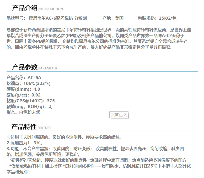Click the 添加量为1--3% line

pos(25,143)
